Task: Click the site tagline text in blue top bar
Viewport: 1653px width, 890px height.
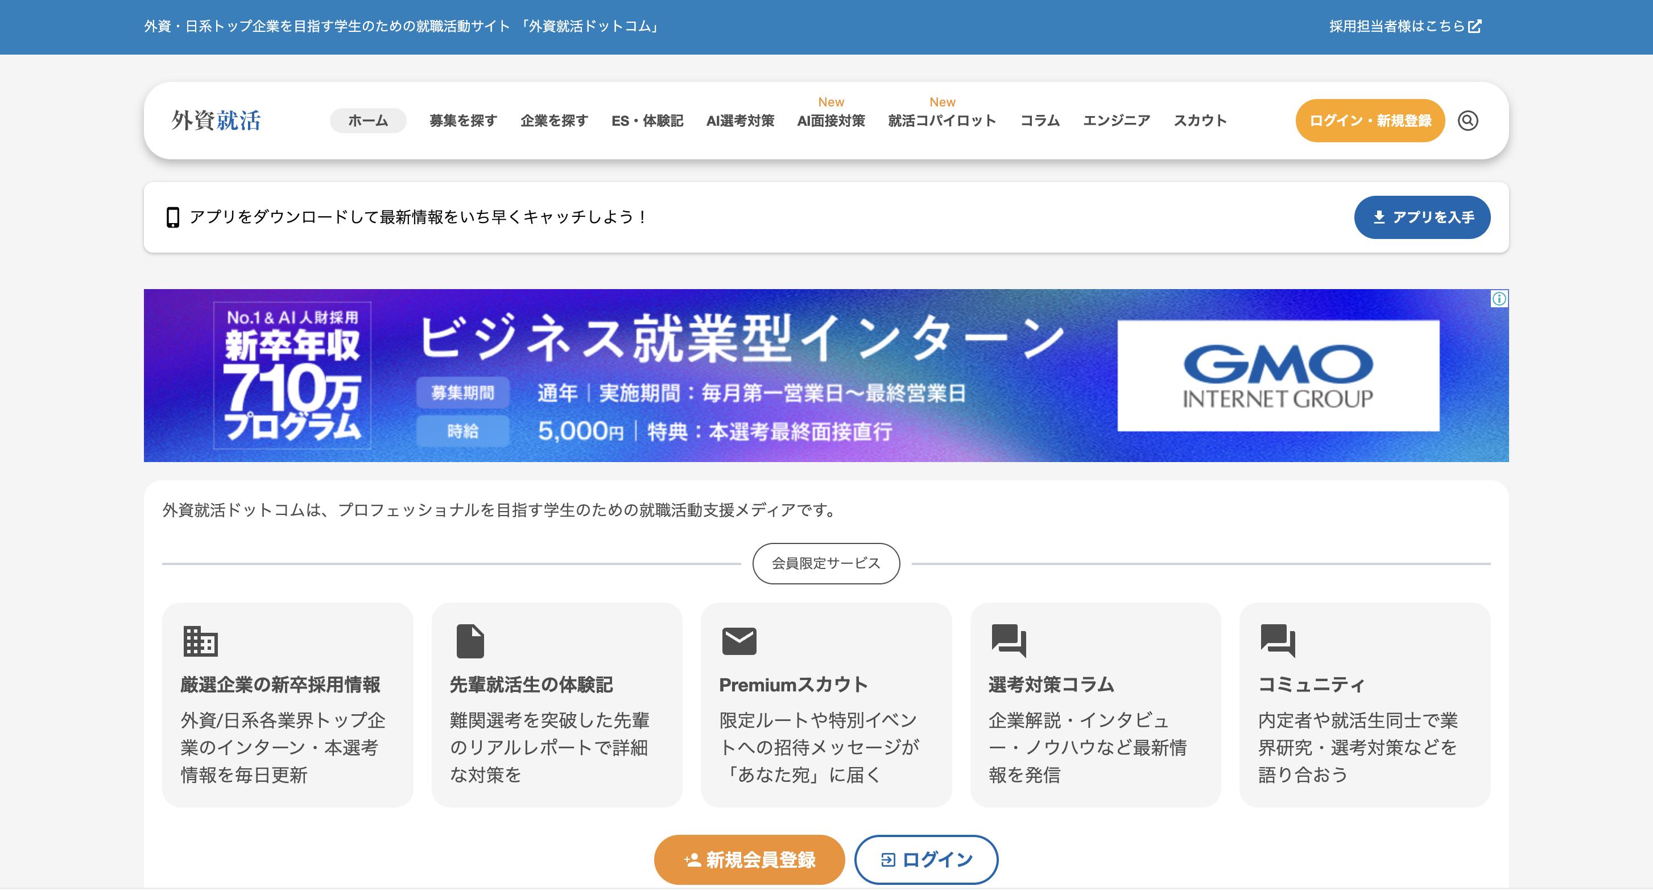Action: click(x=402, y=26)
